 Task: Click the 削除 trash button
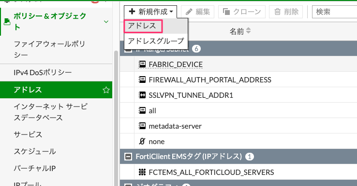(x=286, y=12)
